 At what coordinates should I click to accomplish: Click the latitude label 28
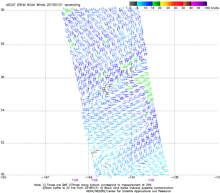tap(2, 44)
